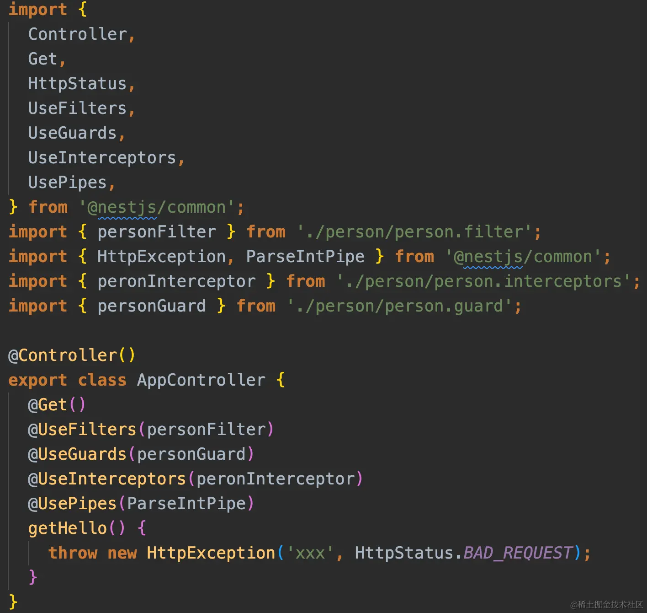Click the '@Get()' decorator

(x=57, y=405)
